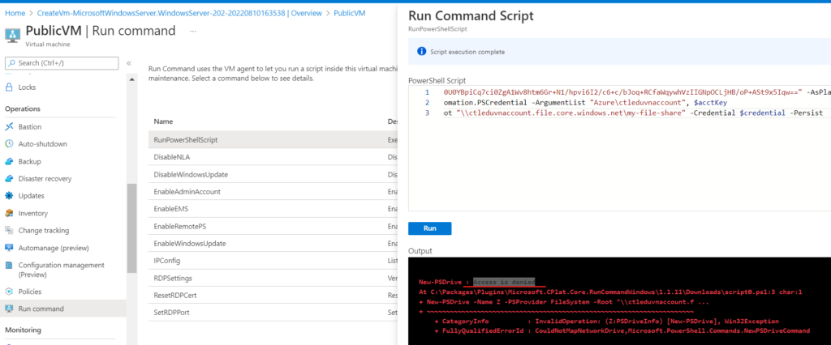Collapse the sidebar with double chevron
The height and width of the screenshot is (345, 831).
(129, 63)
